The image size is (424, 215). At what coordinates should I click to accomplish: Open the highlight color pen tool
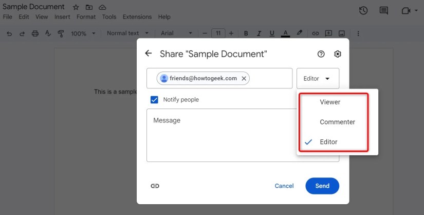(299, 33)
